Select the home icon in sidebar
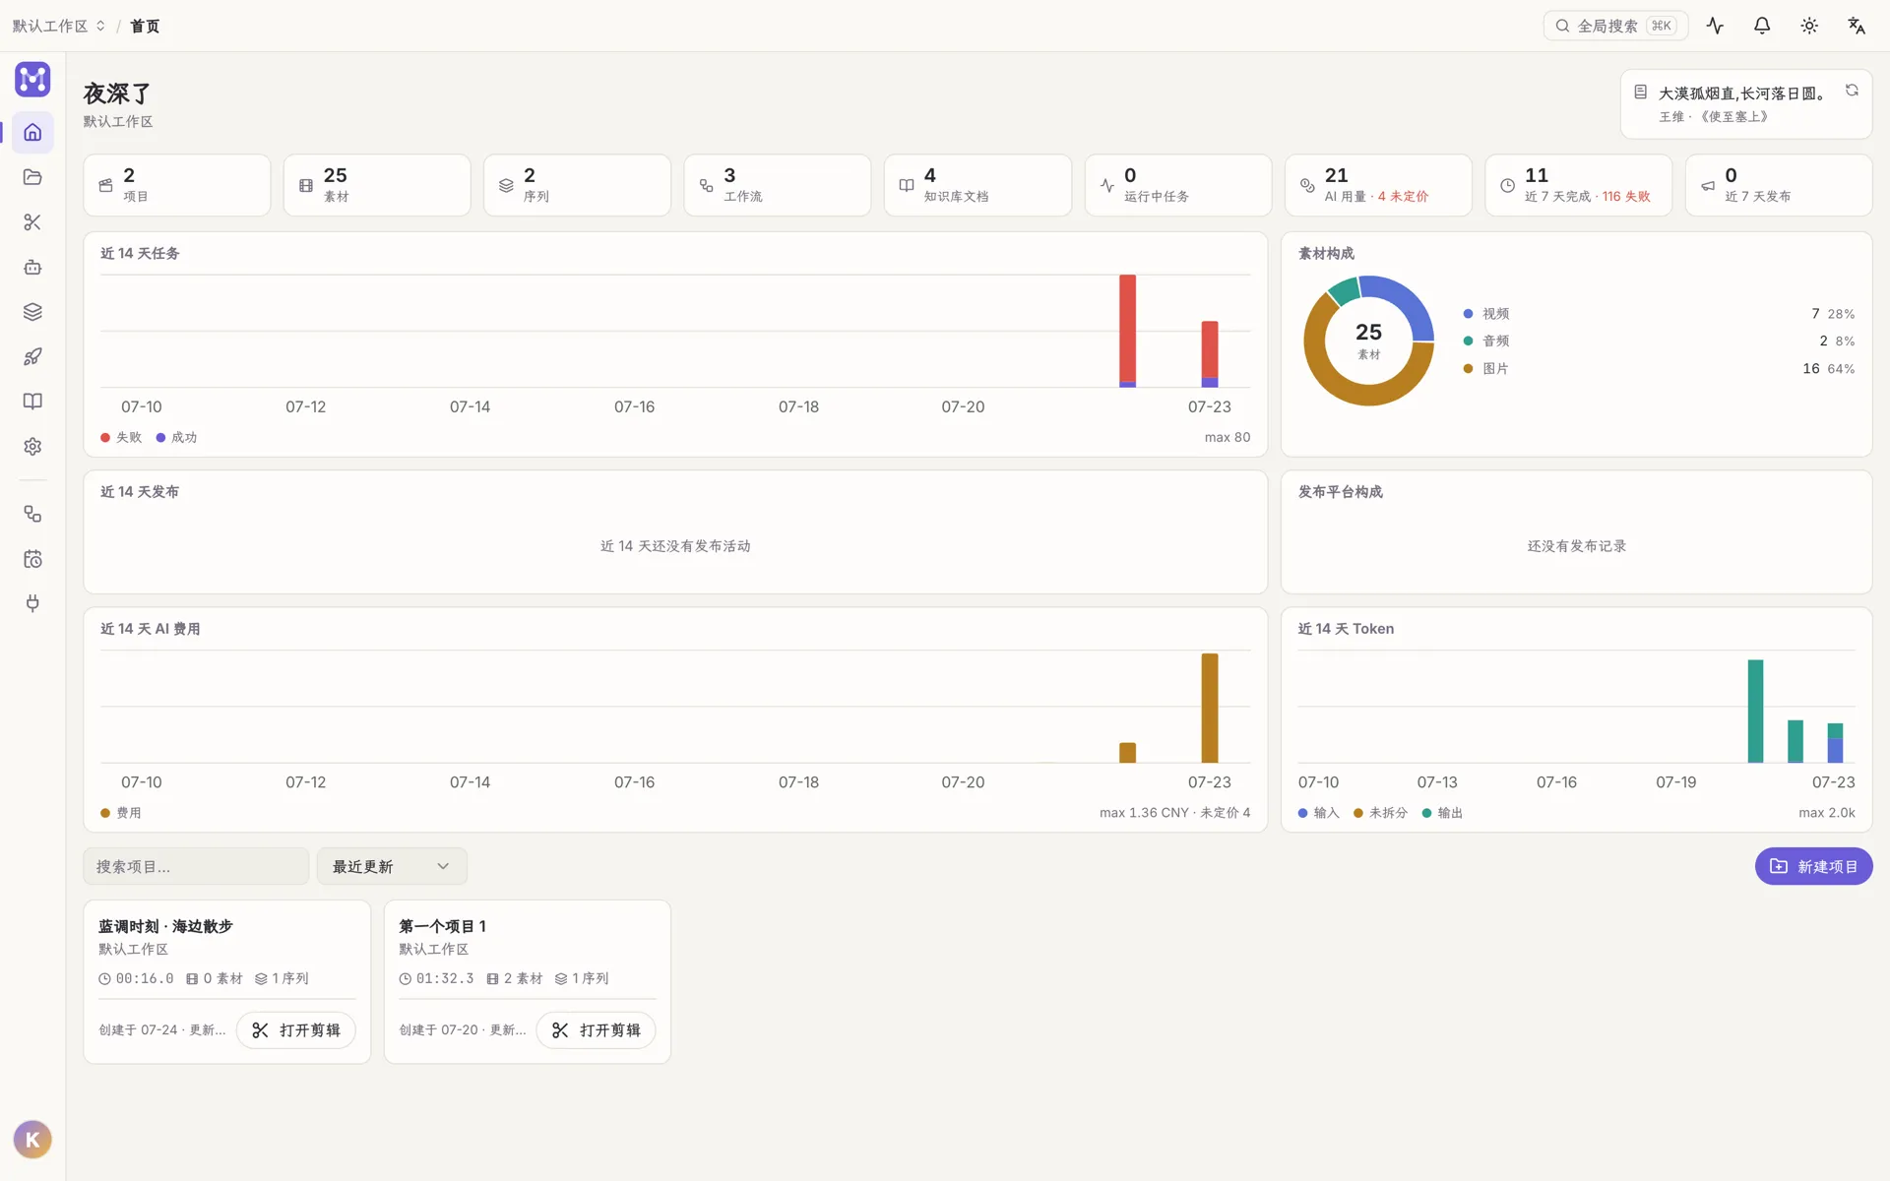Screen dimensions: 1890x1181 point(32,132)
